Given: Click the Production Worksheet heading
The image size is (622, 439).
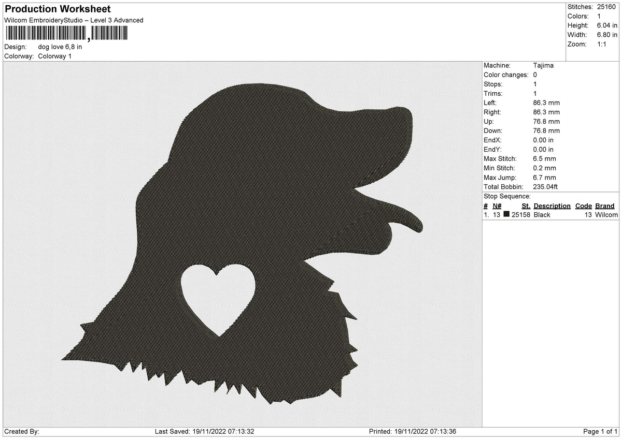Looking at the screenshot, I should tap(58, 9).
